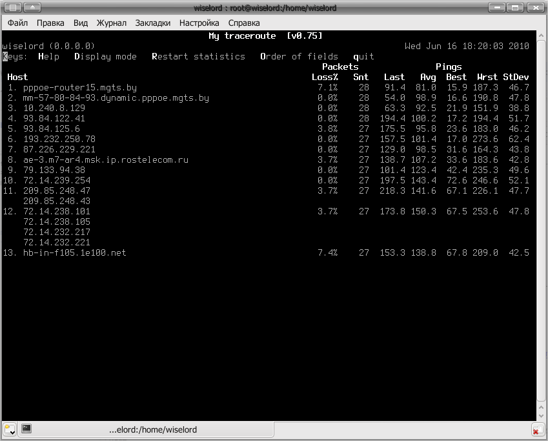Click the scrollbar up arrow
Screen dimensions: 548x441
(x=541, y=36)
